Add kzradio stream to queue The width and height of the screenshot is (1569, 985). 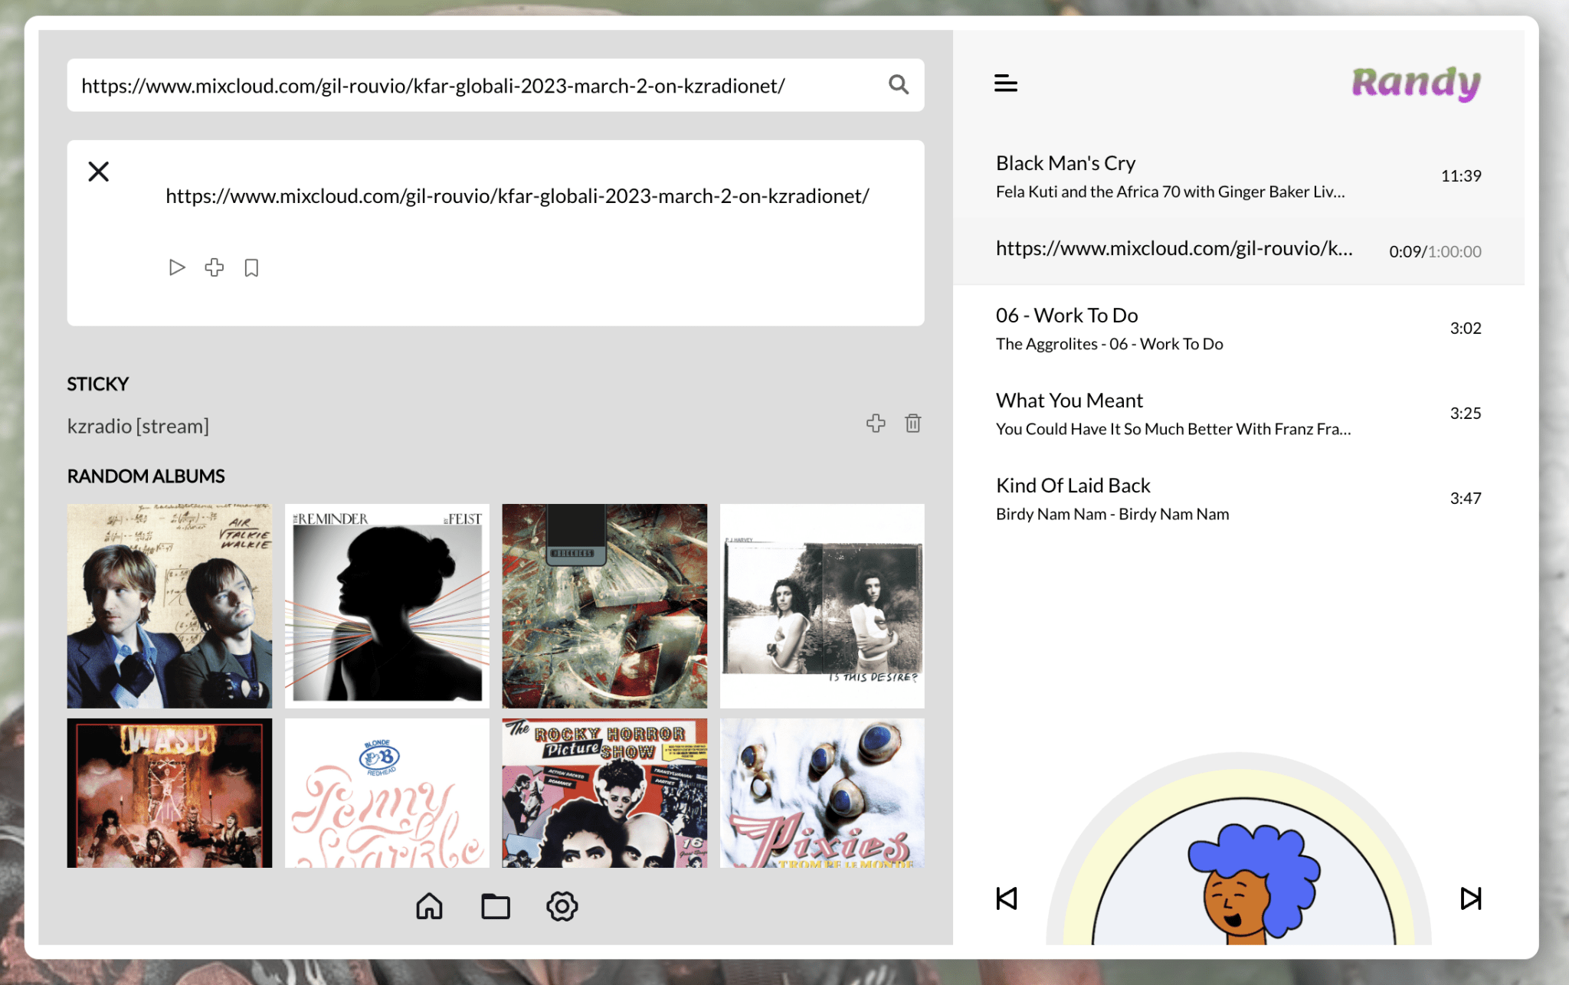click(x=876, y=424)
